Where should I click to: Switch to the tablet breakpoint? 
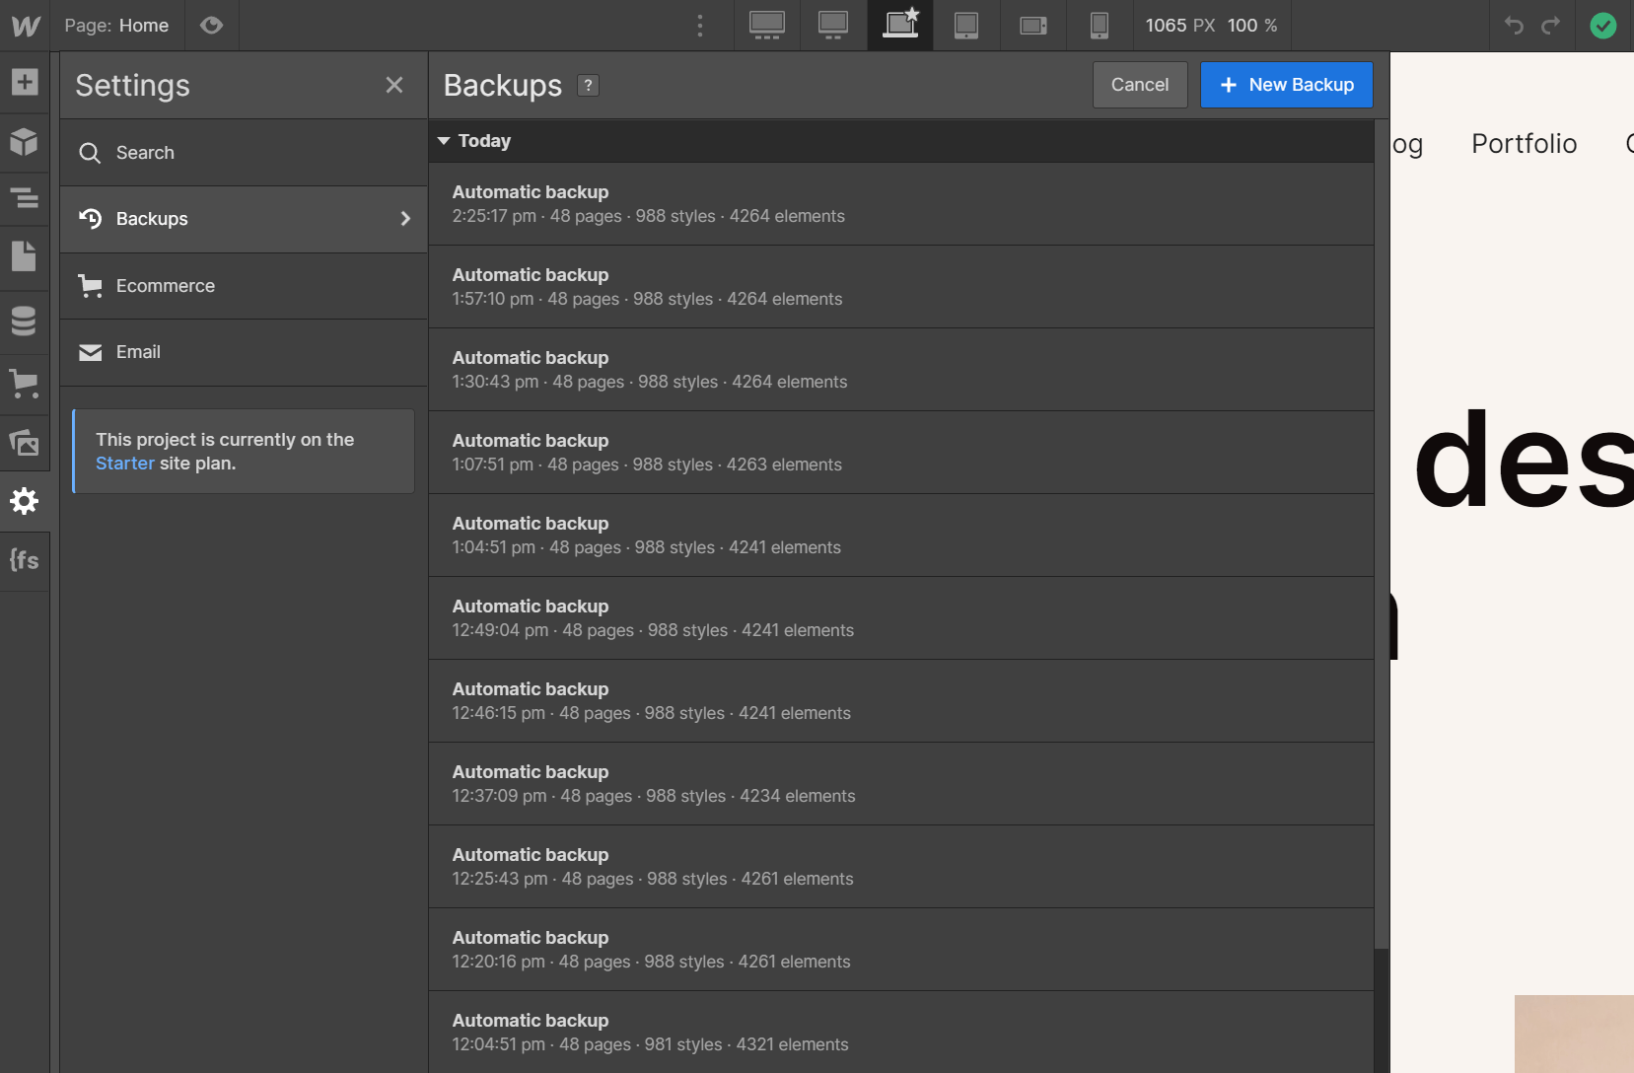(x=966, y=25)
